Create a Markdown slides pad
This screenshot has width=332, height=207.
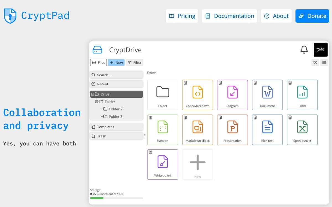click(x=198, y=130)
